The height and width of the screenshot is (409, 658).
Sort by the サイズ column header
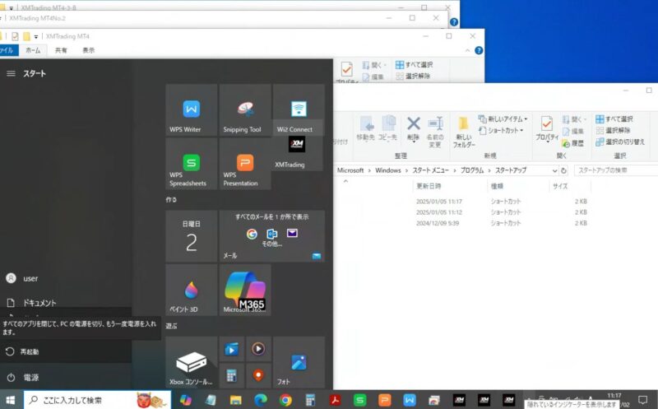pos(560,186)
